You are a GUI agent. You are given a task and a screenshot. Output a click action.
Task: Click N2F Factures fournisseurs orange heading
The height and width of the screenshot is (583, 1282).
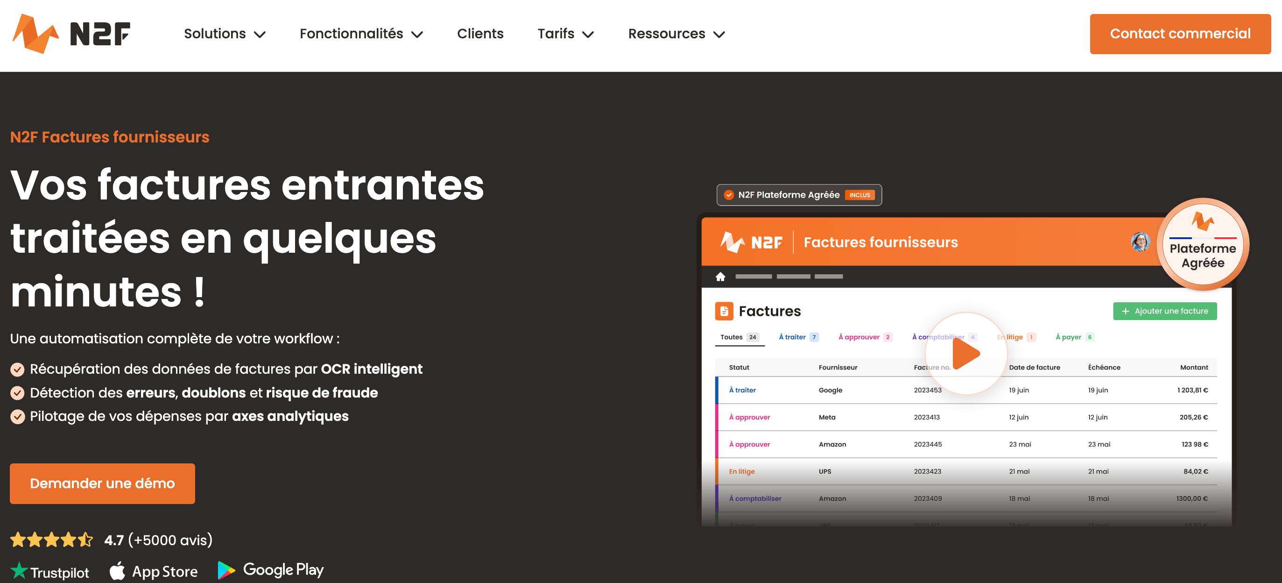pos(110,137)
